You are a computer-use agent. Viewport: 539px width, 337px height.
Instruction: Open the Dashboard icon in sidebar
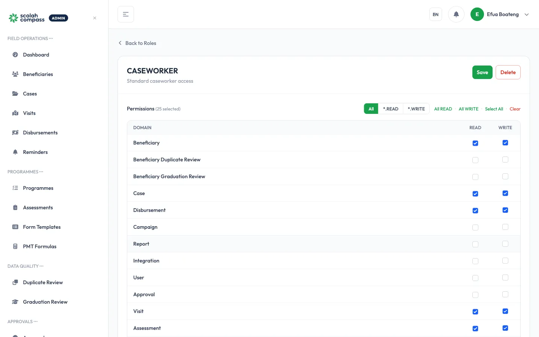15,55
